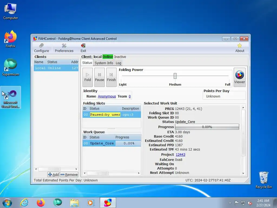Click the Estimated PPD value 1387
The image size is (277, 208).
(179, 145)
